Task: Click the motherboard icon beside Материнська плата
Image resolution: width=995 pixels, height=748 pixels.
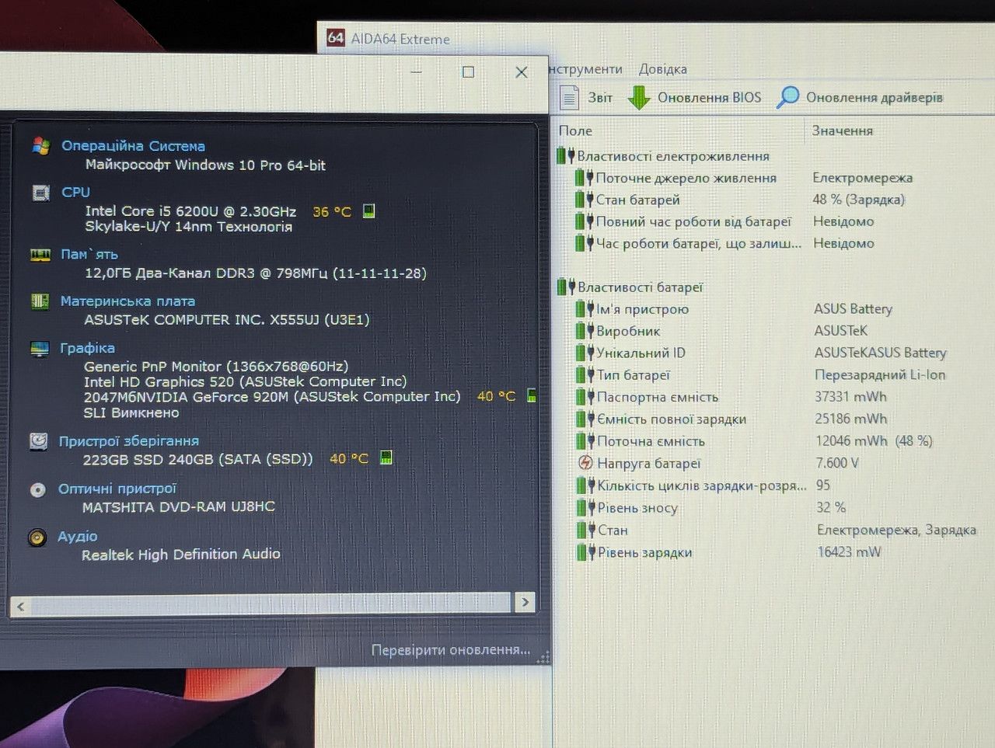Action: point(40,301)
